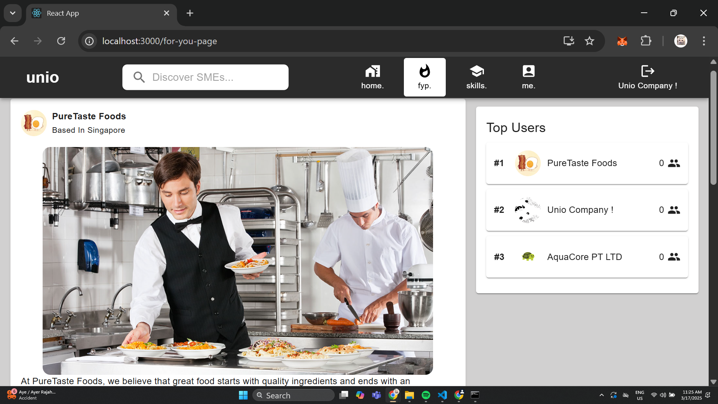Image resolution: width=718 pixels, height=404 pixels.
Task: Click the Unio Company logout icon
Action: pos(647,71)
